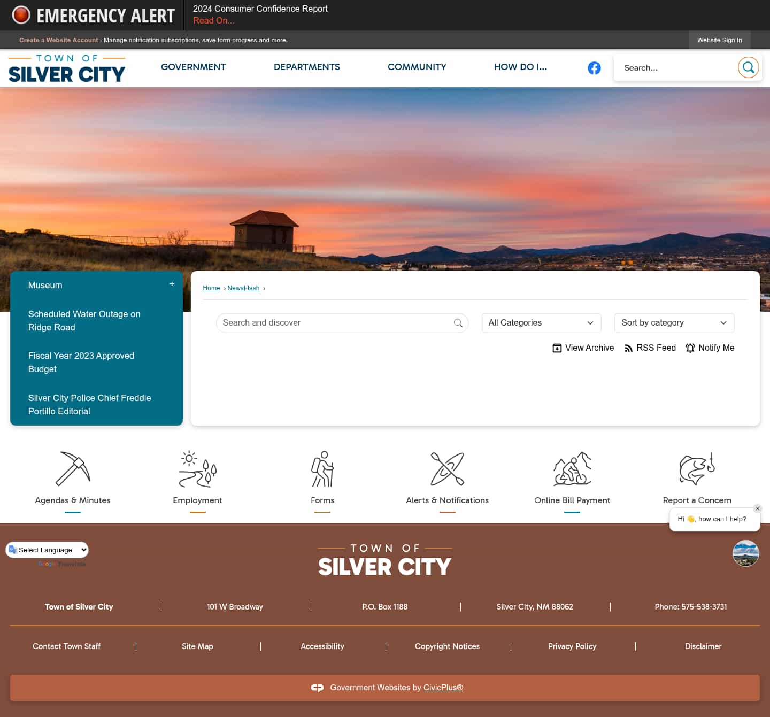Open the town's Facebook page
Screen dimensions: 770x717
pyautogui.click(x=594, y=68)
